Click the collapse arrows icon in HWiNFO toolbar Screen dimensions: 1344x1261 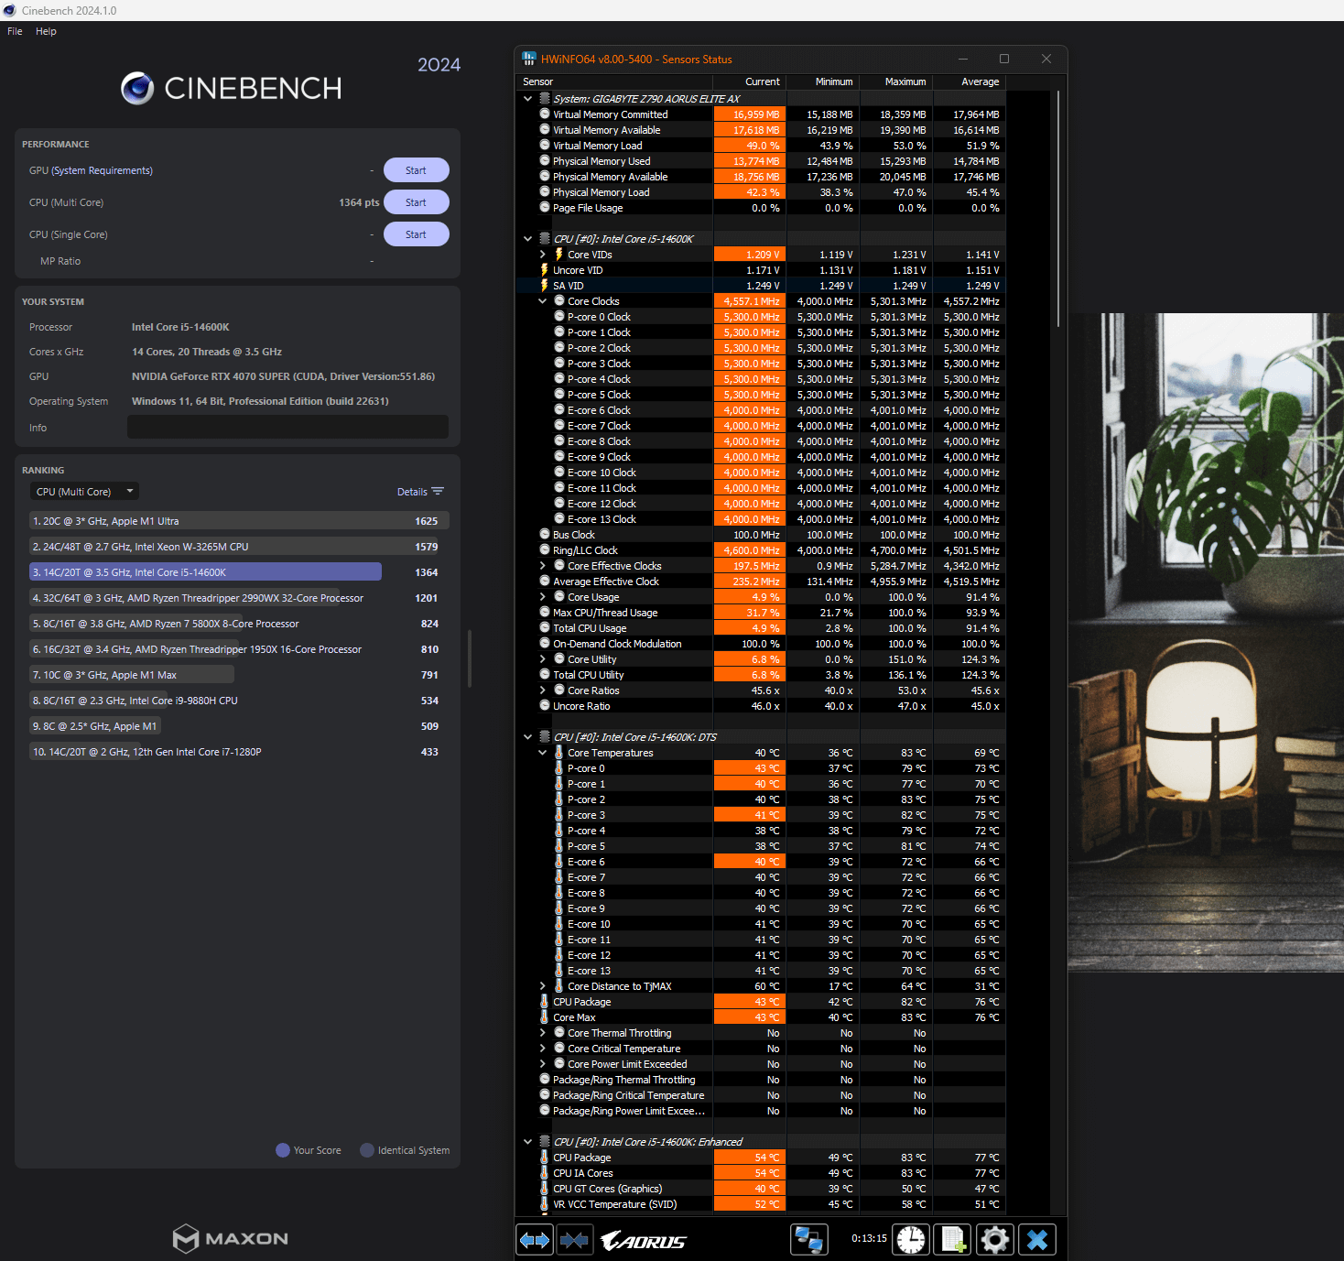click(x=575, y=1240)
